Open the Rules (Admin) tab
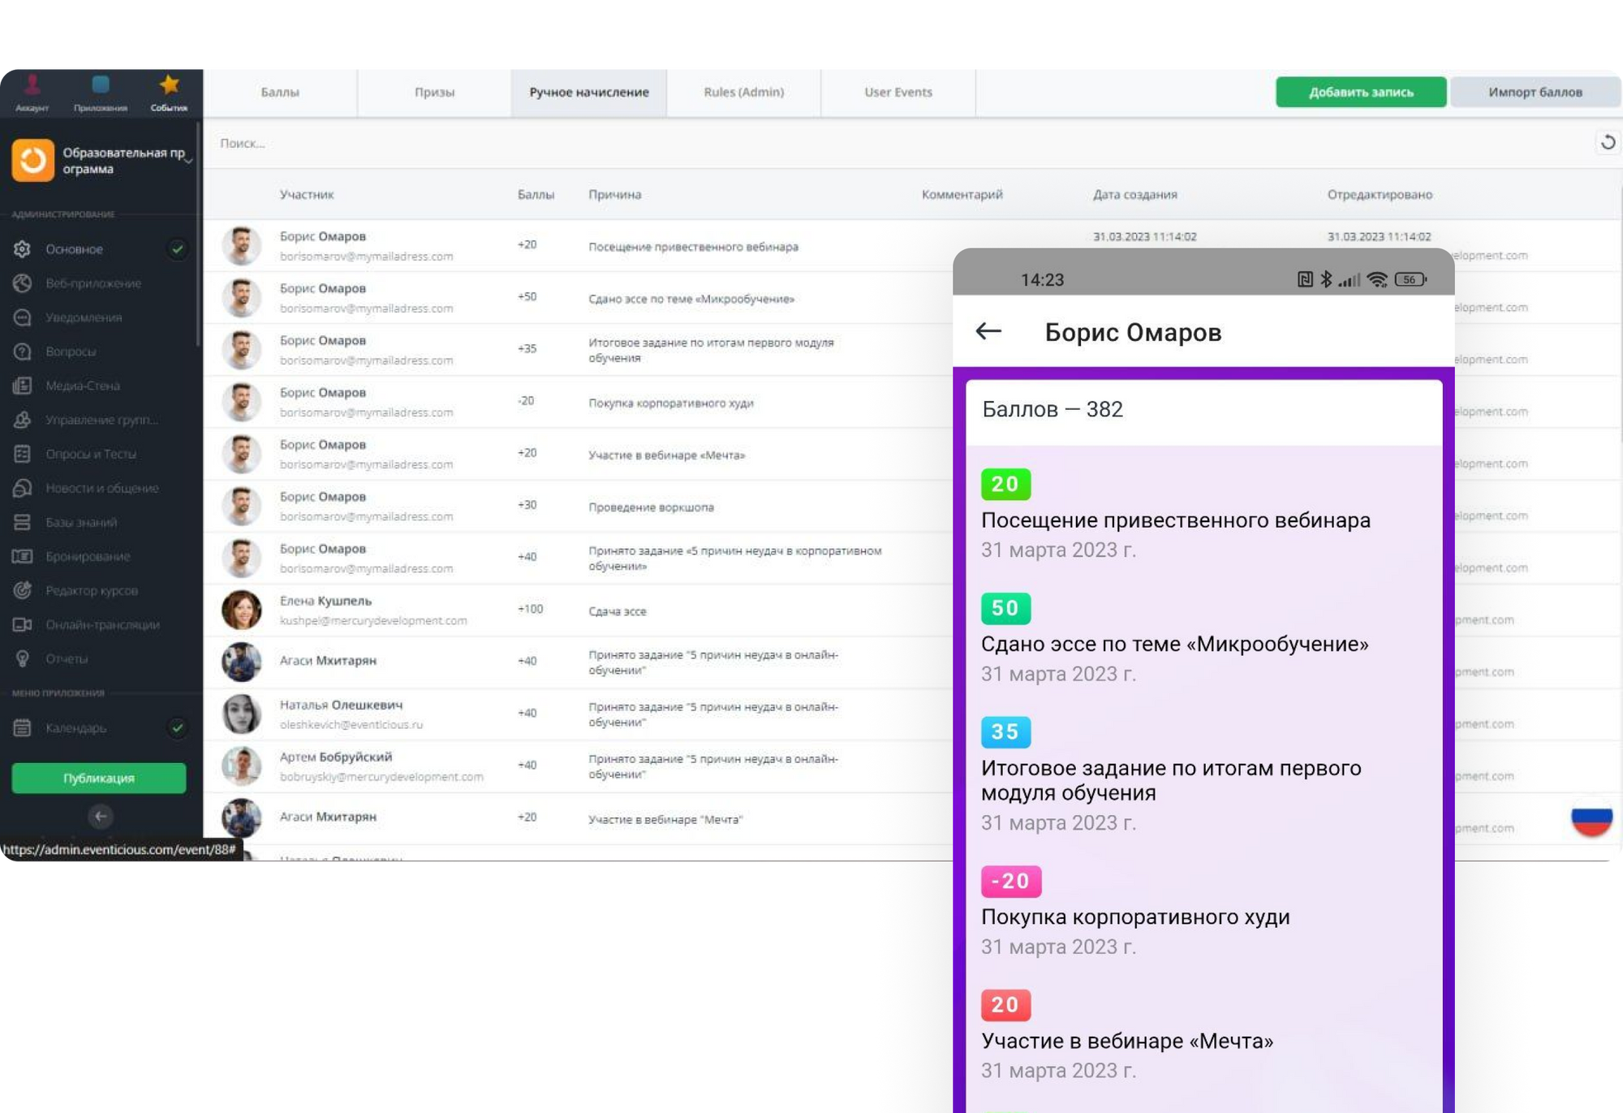Image resolution: width=1623 pixels, height=1113 pixels. [743, 93]
